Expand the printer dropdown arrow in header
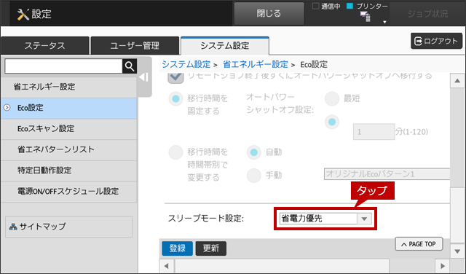The height and width of the screenshot is (274, 466). [x=384, y=23]
